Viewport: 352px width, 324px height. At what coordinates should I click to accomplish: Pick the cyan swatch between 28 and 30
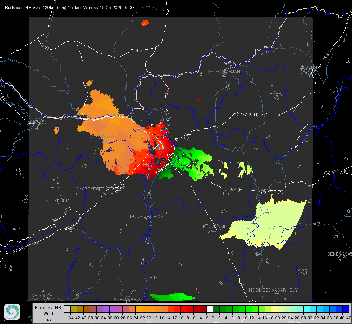click(x=307, y=309)
